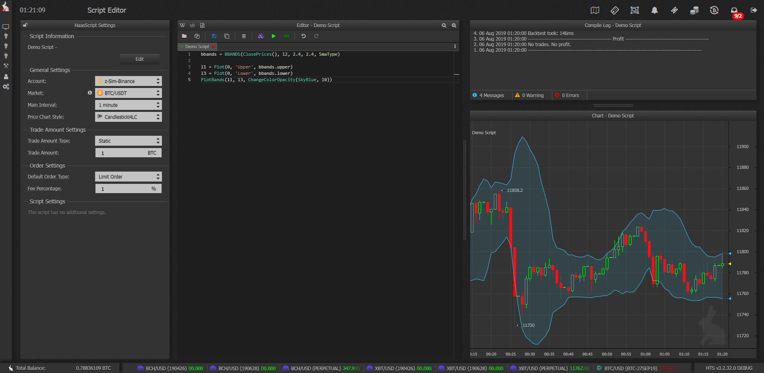
Task: Delete the script with trash icon
Action: coord(244,36)
